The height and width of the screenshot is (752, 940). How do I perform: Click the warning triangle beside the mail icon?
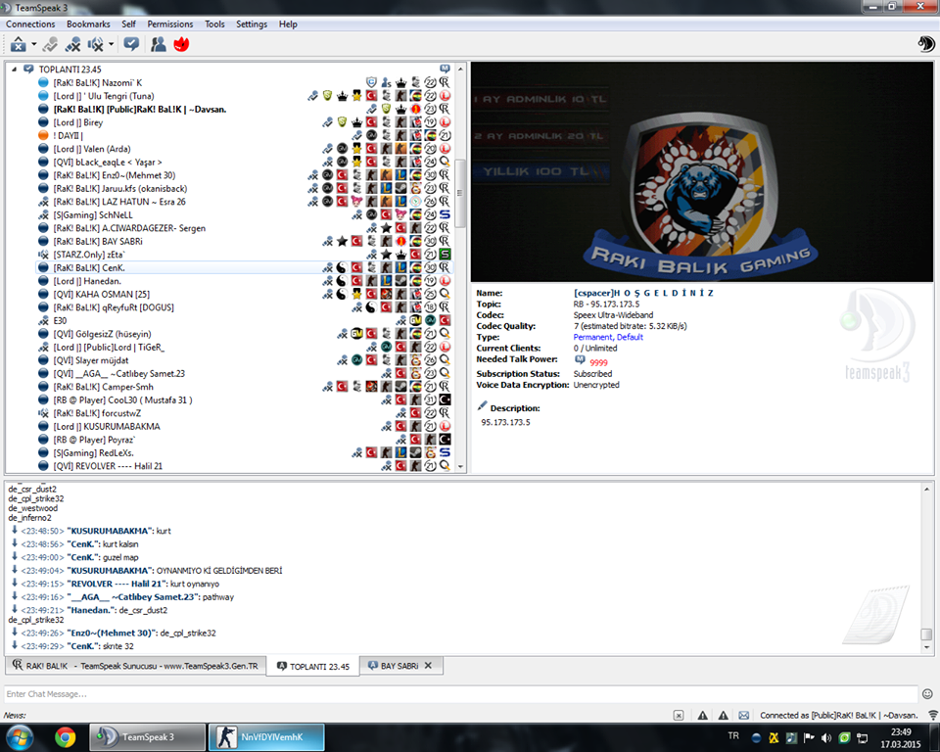tap(723, 716)
